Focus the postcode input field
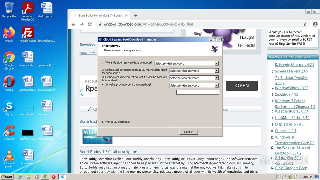Screen dimensions: 320x180 (198, 92)
